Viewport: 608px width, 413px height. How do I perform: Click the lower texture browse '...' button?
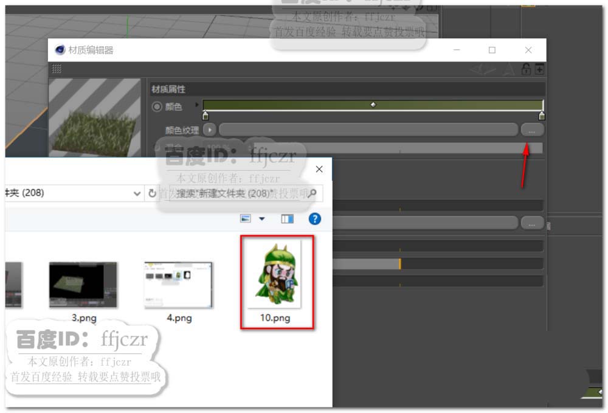pos(532,224)
